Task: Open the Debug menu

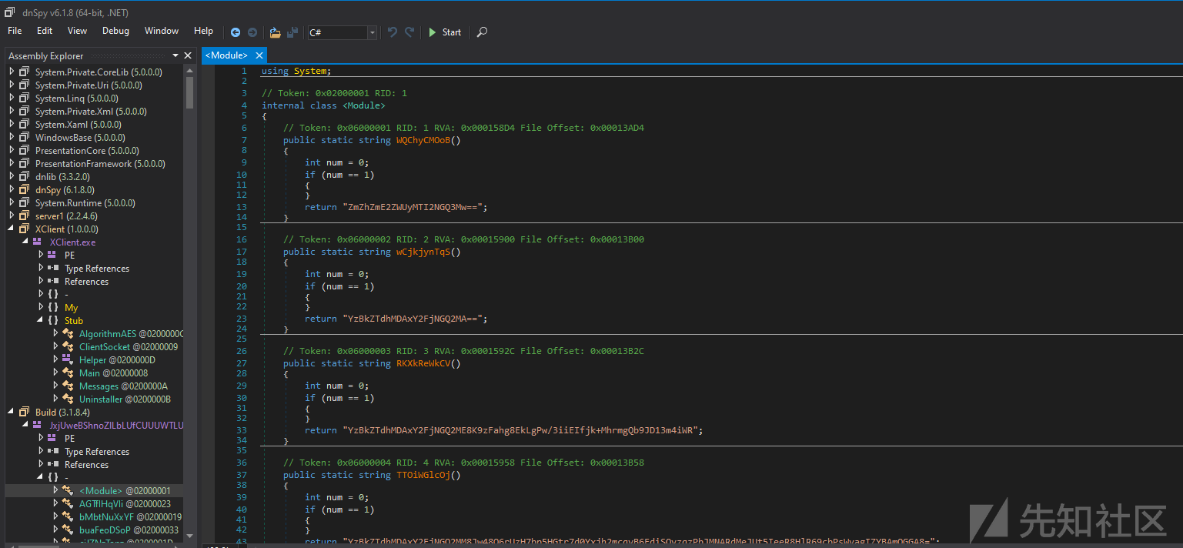Action: 116,31
